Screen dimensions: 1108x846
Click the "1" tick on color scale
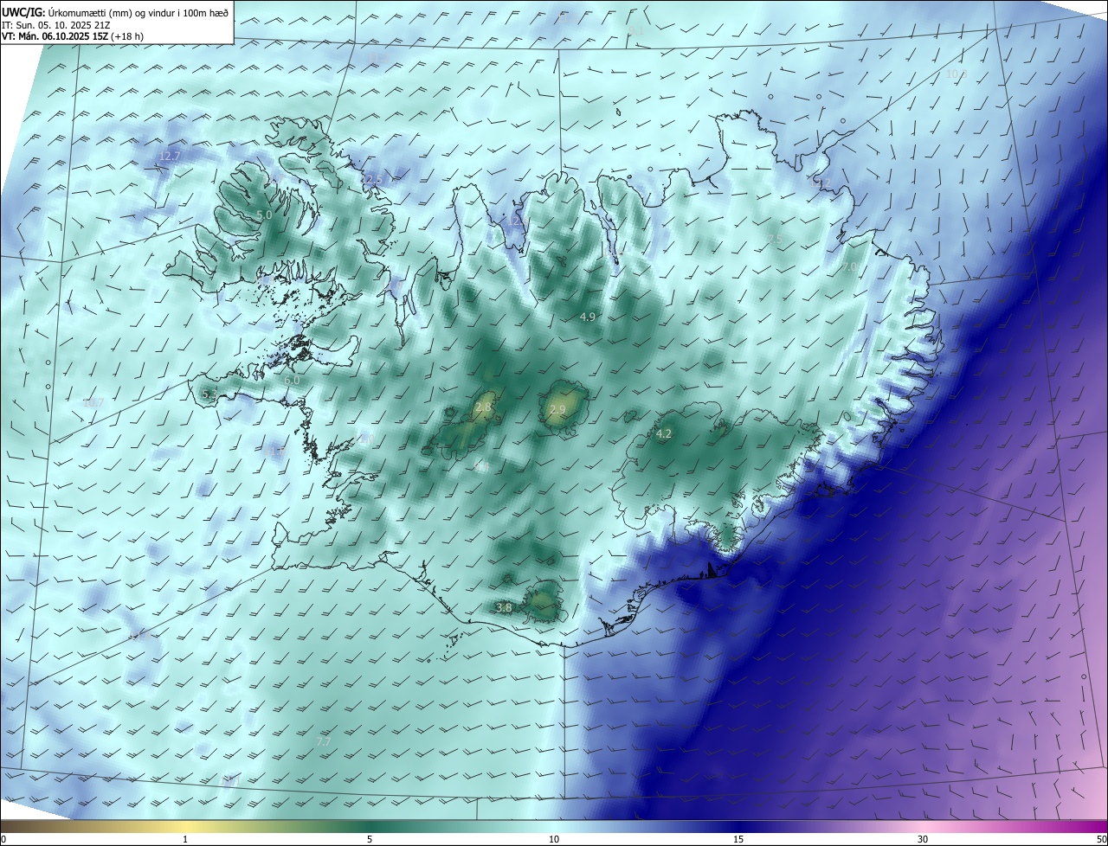tap(185, 839)
